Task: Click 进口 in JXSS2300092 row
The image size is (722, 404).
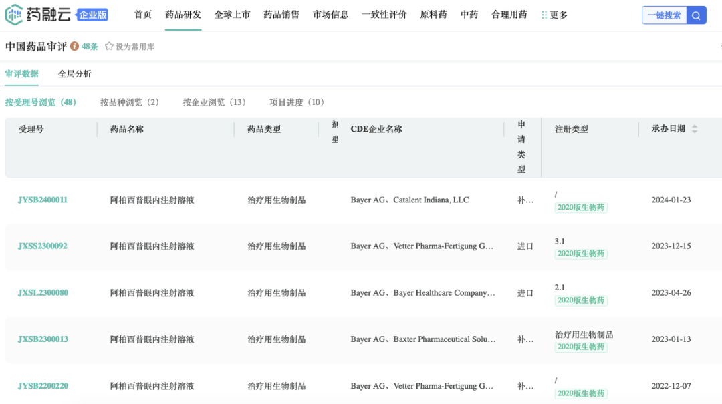Action: click(x=525, y=246)
